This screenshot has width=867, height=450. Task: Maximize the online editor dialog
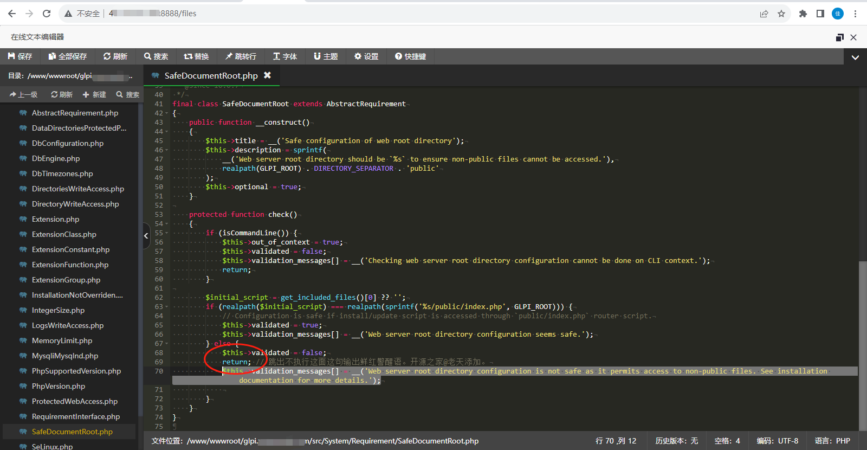tap(839, 37)
